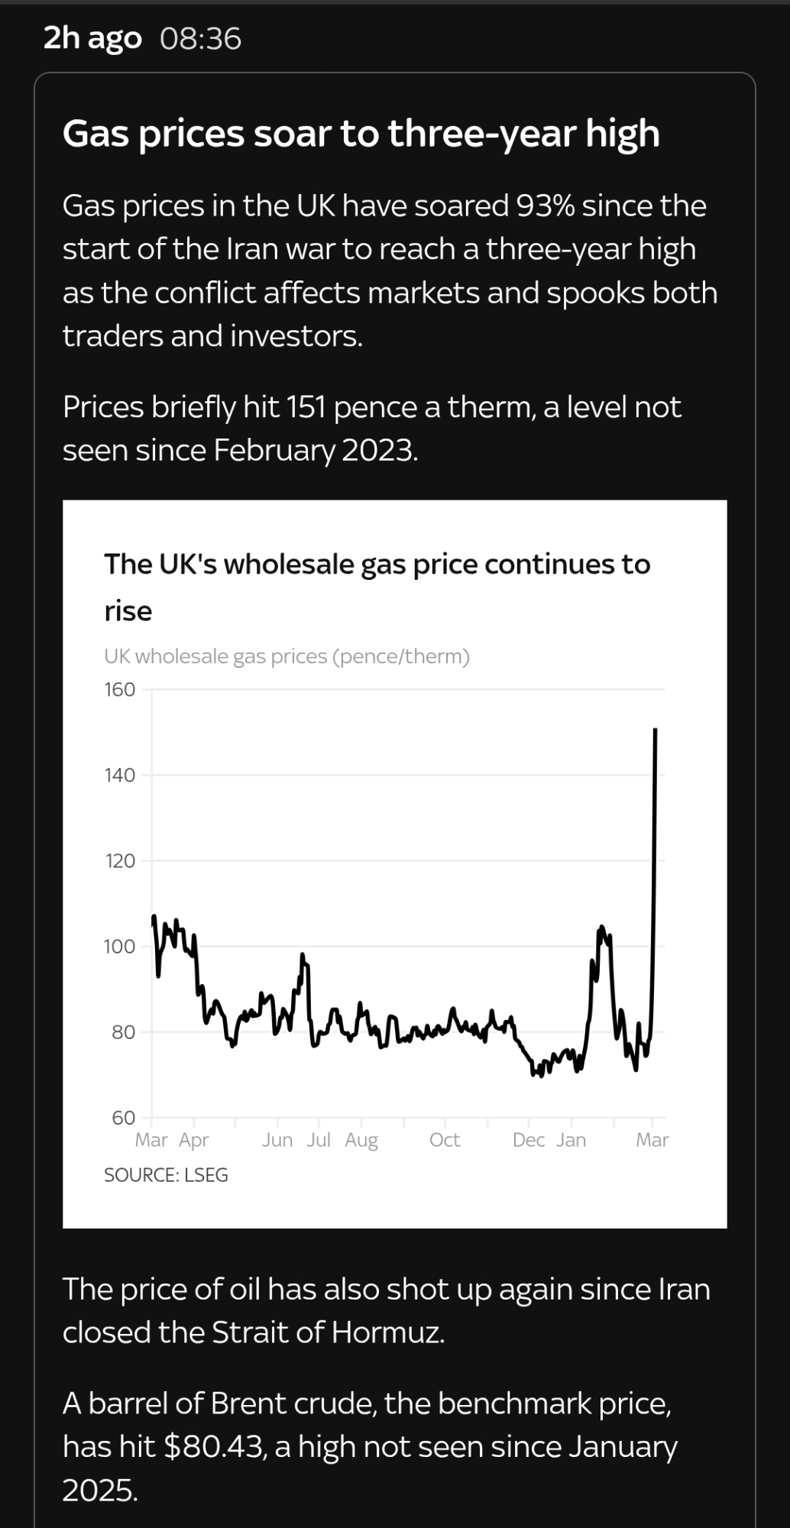Click the 160 y-axis label
The width and height of the screenshot is (790, 1528).
(x=119, y=690)
